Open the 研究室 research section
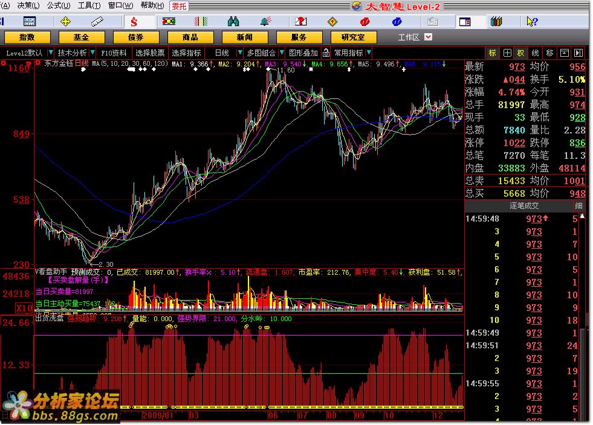The image size is (593, 425). click(x=353, y=37)
